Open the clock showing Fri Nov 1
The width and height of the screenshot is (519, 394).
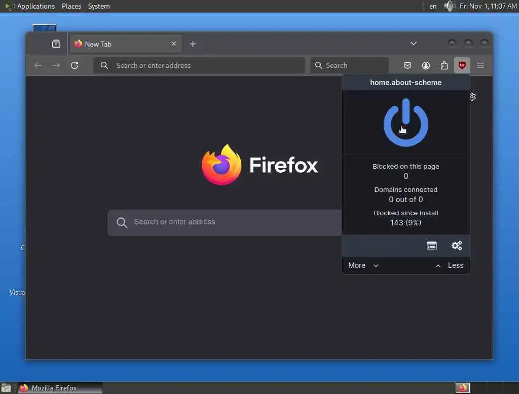pyautogui.click(x=488, y=6)
